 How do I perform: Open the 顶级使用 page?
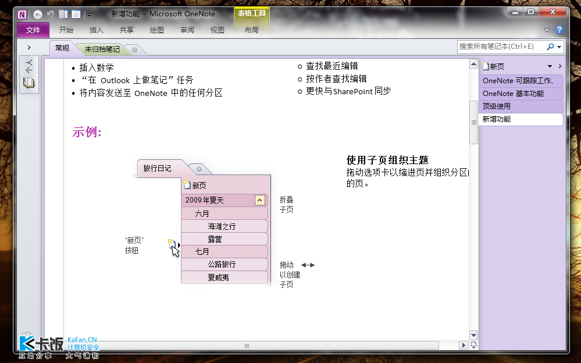tap(521, 106)
